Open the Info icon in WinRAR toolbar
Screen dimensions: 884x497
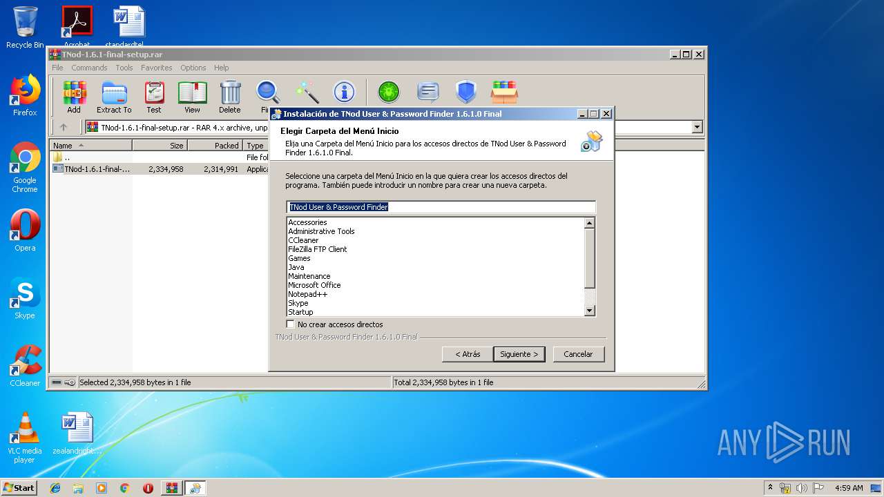344,92
